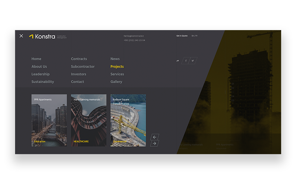This screenshot has height=185, width=296.
Task: Open the Facebook social icon
Action: pos(186,61)
